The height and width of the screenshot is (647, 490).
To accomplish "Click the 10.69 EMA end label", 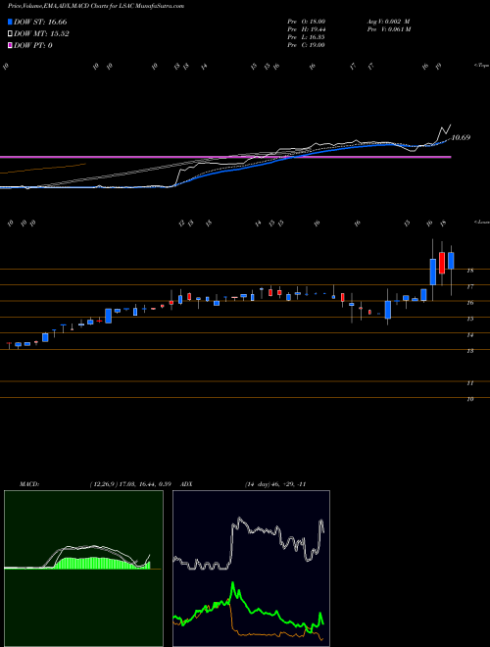I will coord(461,138).
